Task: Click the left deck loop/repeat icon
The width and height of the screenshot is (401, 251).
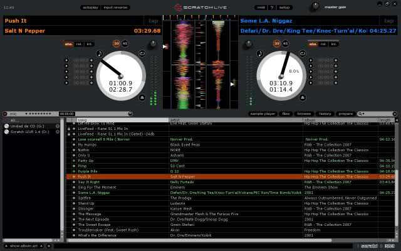Action: 142,53
